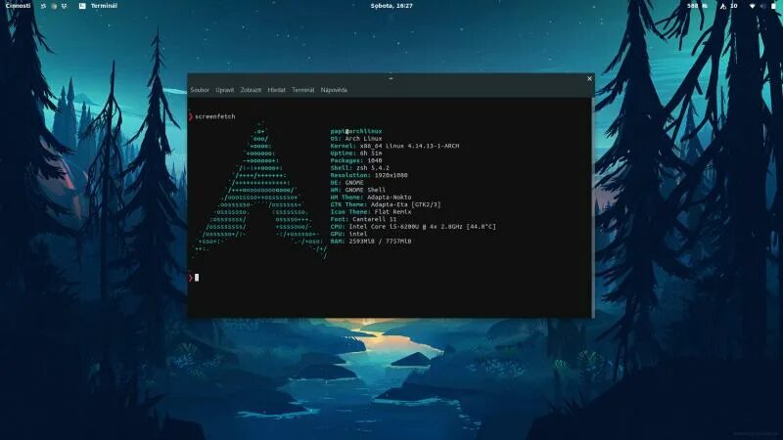
Task: Click the 'Font: Cantarell 11' line
Action: (363, 219)
